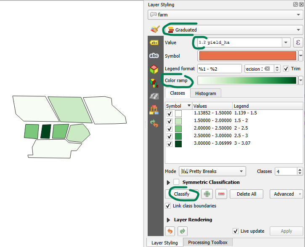Open the Masks tab with white abc icon
Image resolution: width=305 pixels, height=247 pixels.
click(x=154, y=56)
